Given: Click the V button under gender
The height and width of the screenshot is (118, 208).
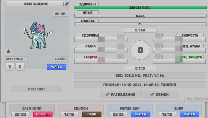Looking at the screenshot, I should click(x=10, y=67).
